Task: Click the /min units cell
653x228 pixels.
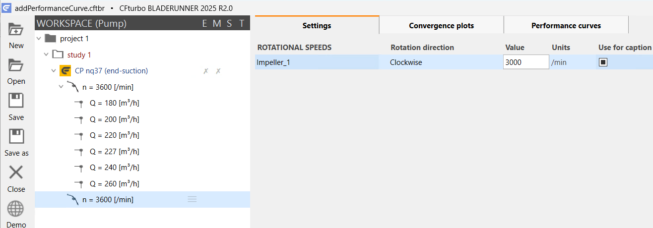Action: coord(559,62)
